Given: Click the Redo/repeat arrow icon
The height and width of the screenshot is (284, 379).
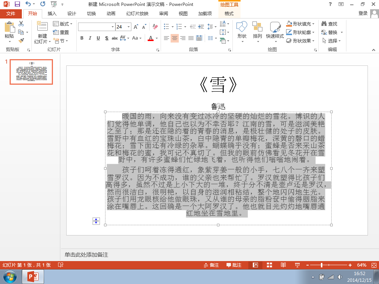Looking at the screenshot, I should click(x=43, y=4).
